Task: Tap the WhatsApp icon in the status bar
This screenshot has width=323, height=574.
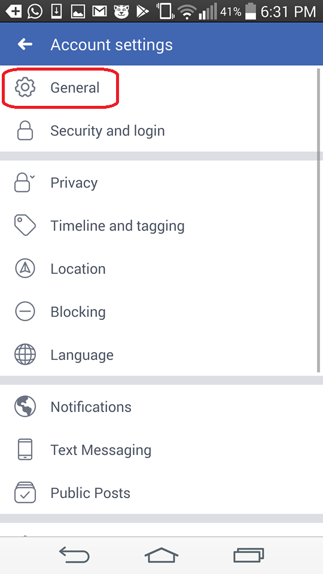Action: (35, 12)
